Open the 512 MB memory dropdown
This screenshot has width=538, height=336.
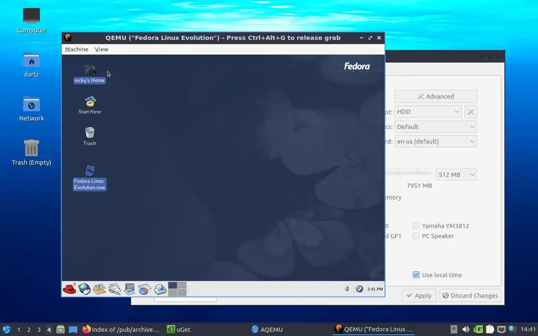456,174
